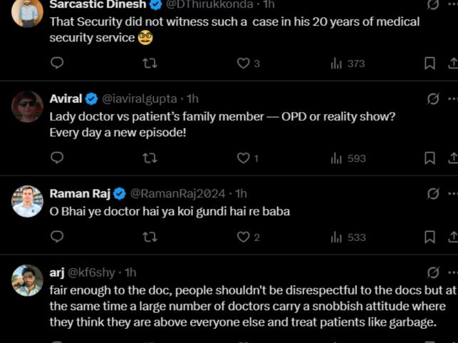Open Raman Raj's profile name link
The image size is (458, 343).
point(80,193)
